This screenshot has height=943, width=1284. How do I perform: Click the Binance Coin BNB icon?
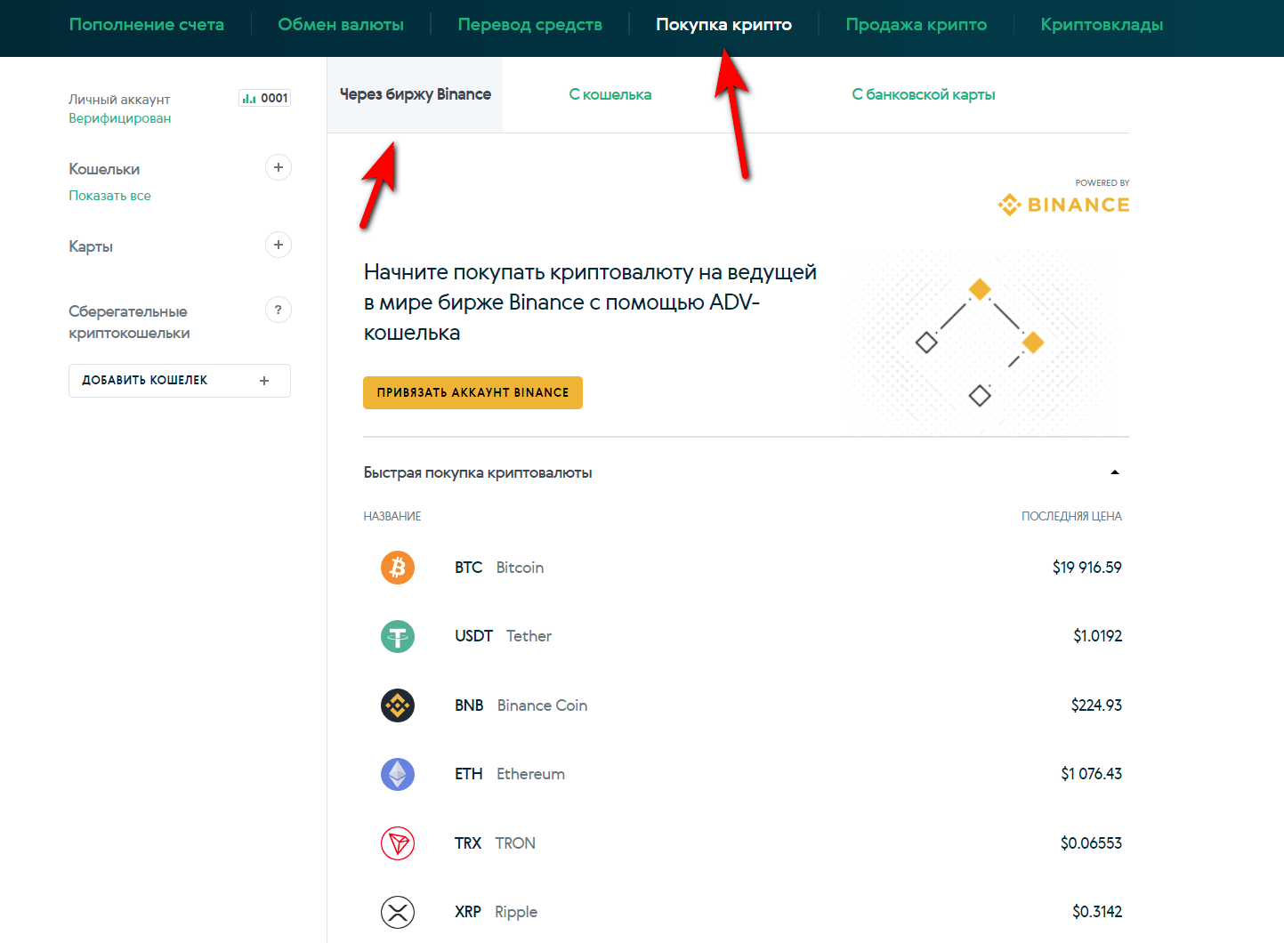click(x=398, y=705)
